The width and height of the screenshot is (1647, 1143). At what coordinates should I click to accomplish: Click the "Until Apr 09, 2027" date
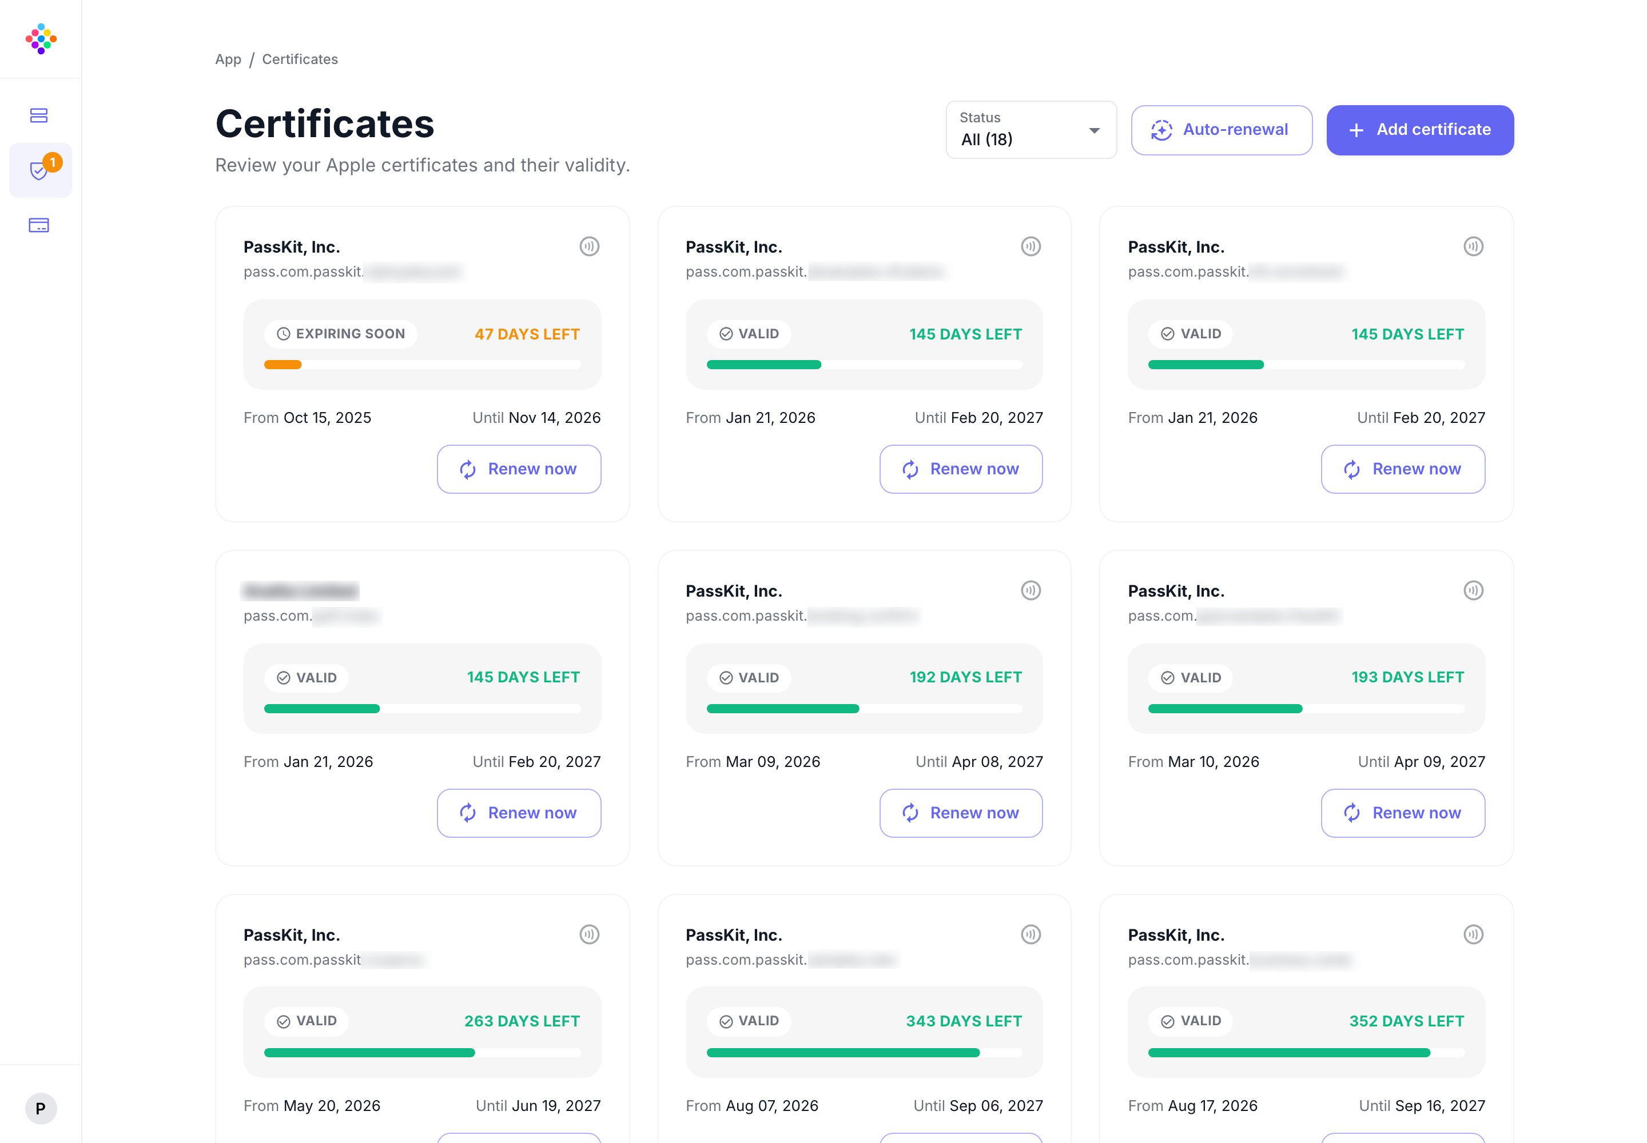click(1421, 762)
